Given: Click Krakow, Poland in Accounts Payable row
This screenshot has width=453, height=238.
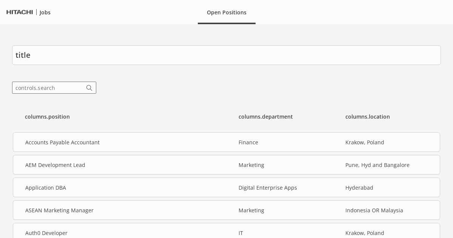Looking at the screenshot, I should [365, 142].
